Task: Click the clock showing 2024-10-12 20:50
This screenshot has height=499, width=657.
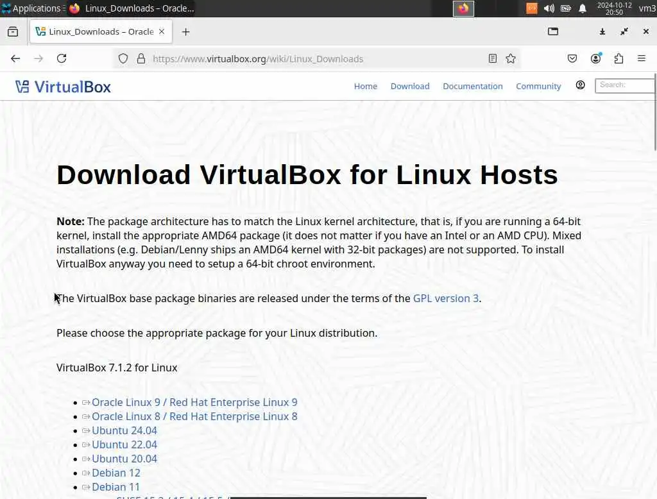Action: coord(614,8)
